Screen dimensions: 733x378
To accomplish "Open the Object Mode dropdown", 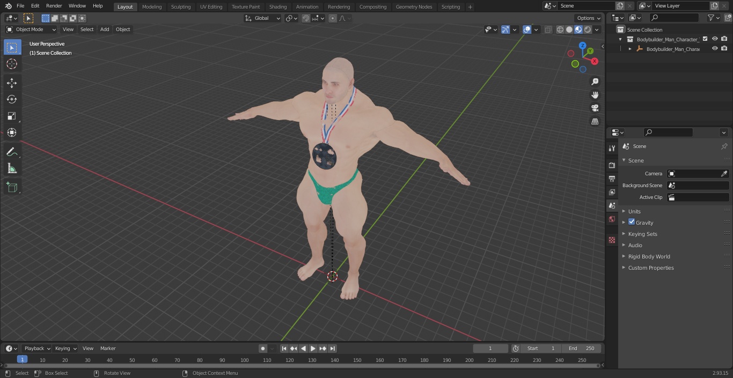I will (x=31, y=29).
